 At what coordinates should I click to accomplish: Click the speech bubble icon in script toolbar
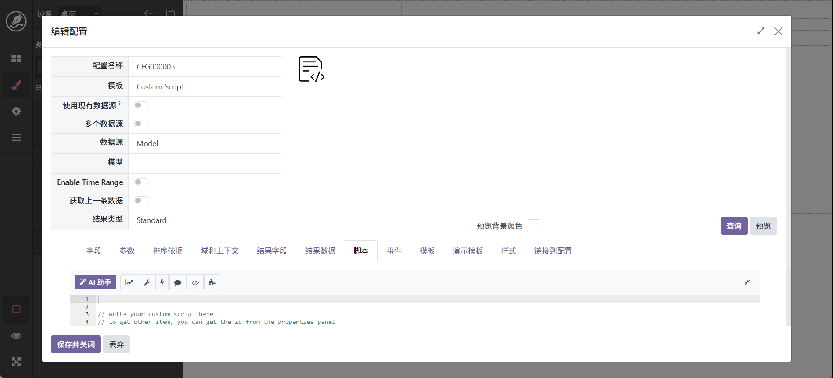coord(178,282)
